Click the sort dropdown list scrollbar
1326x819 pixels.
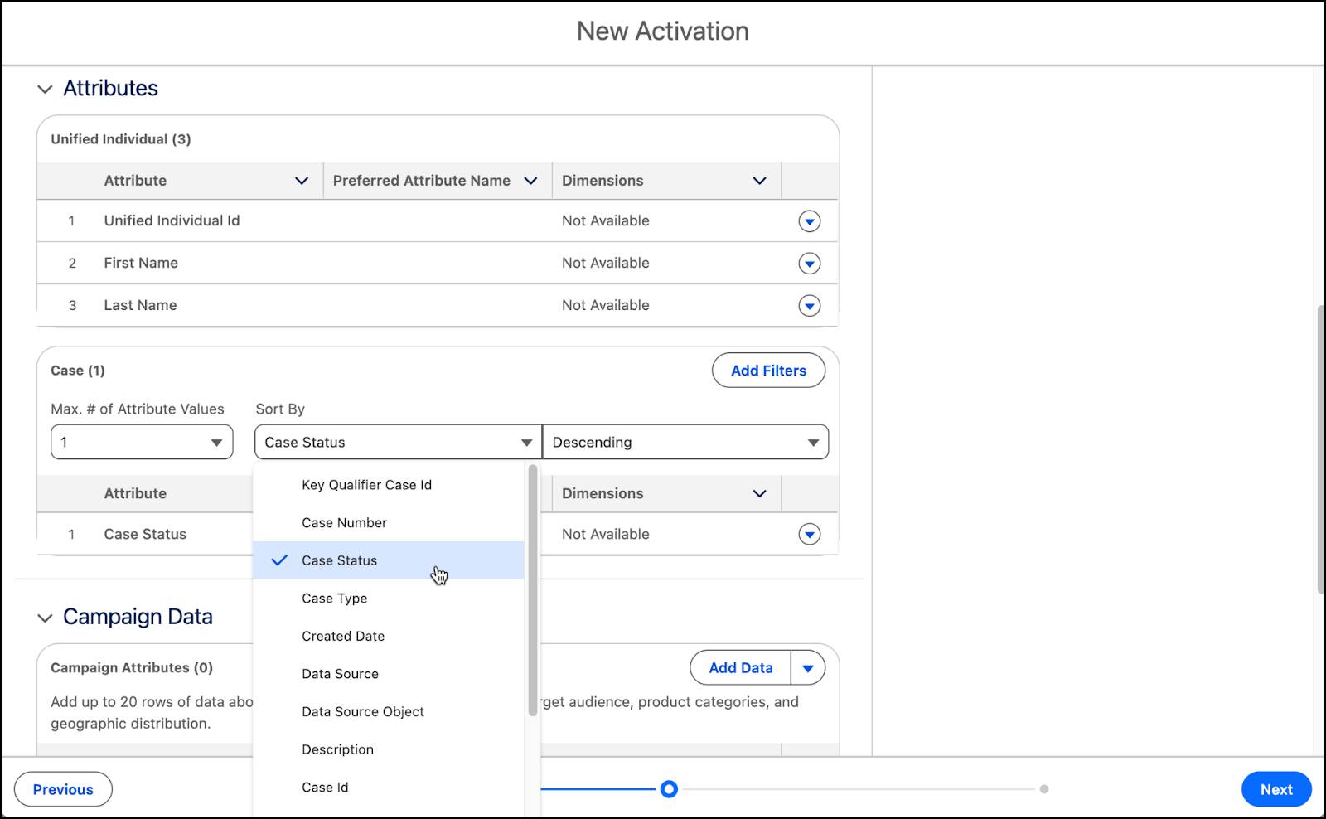pyautogui.click(x=532, y=589)
